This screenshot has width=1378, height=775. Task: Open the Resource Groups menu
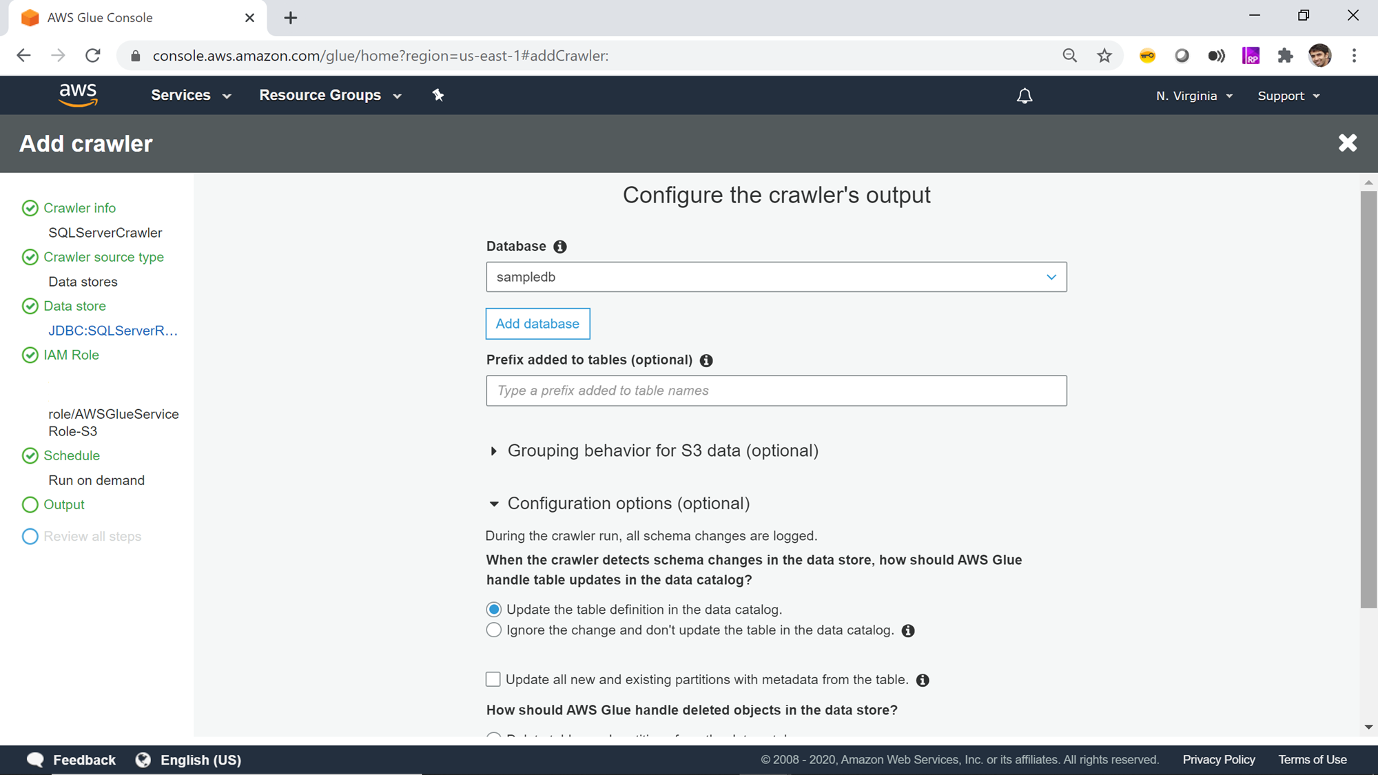[330, 95]
